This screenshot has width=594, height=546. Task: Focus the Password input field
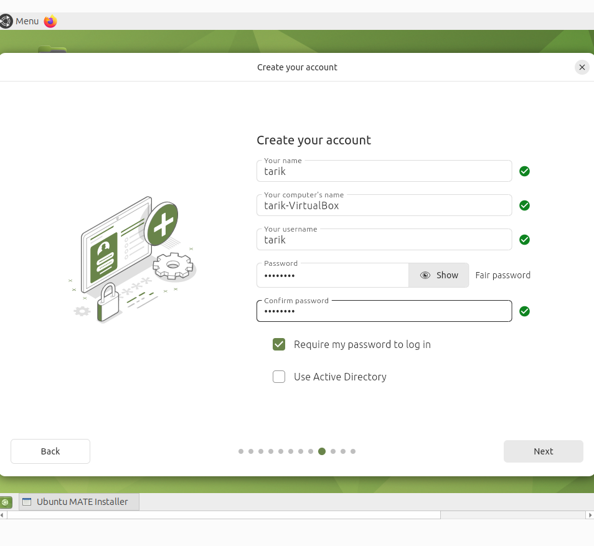(332, 275)
